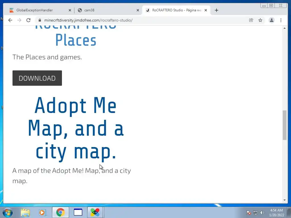Click the Chrome taskbar icon
The image size is (291, 218).
click(x=61, y=212)
